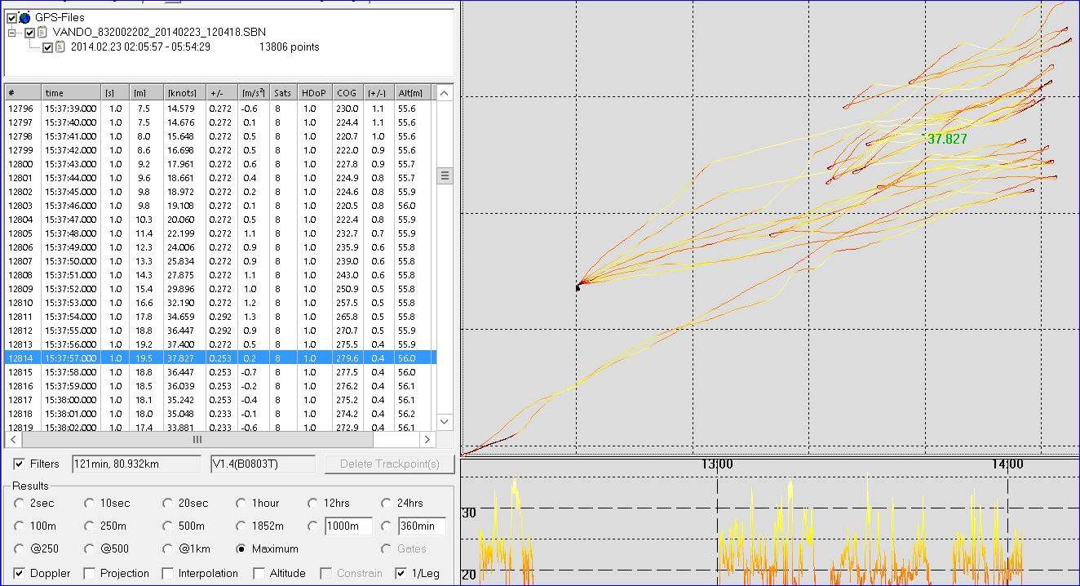
Task: Disable the Filters checkbox
Action: click(x=20, y=464)
